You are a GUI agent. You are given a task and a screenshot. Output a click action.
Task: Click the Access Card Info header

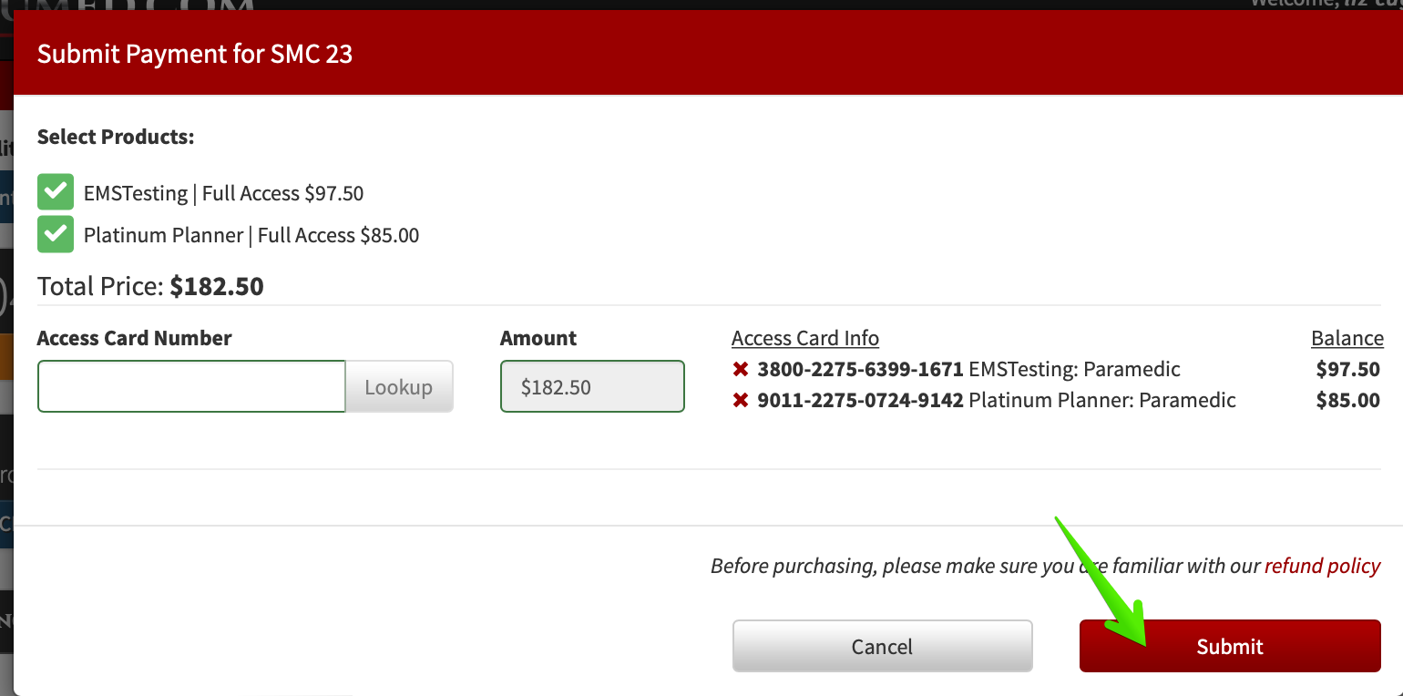coord(804,337)
